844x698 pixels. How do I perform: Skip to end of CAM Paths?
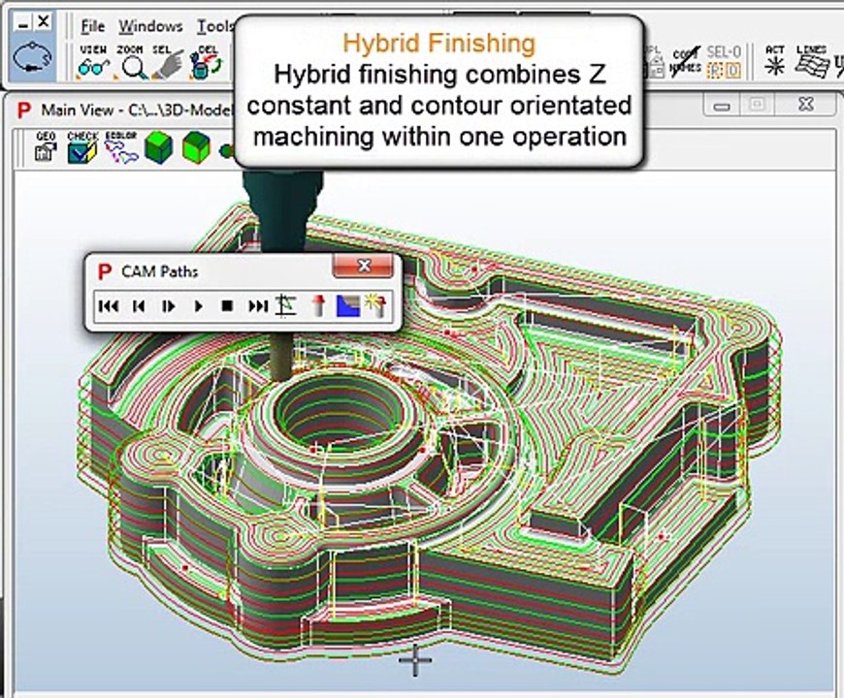click(258, 306)
